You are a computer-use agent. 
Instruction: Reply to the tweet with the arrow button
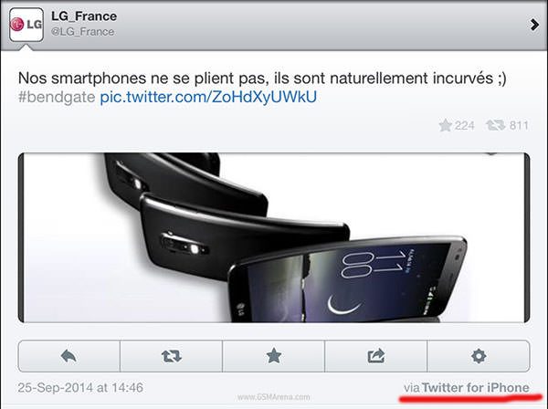[68, 356]
